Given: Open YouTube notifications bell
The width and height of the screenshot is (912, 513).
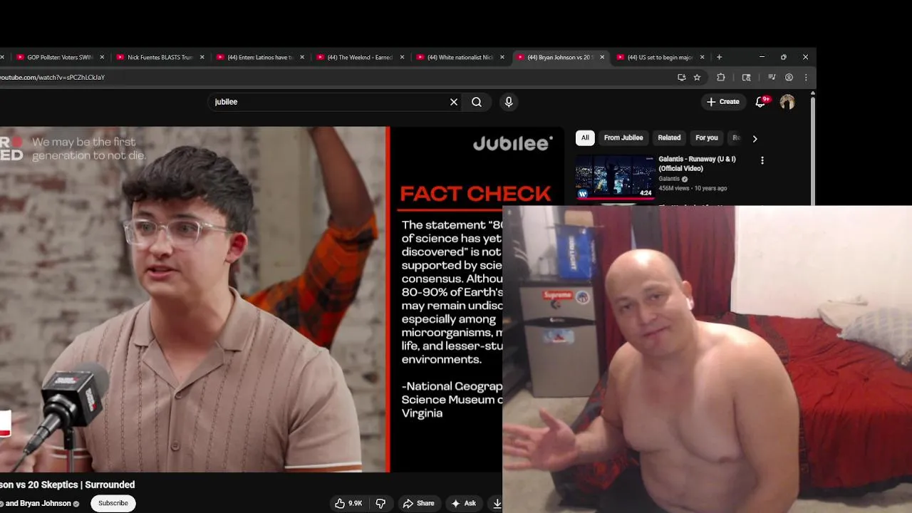Looking at the screenshot, I should 760,102.
